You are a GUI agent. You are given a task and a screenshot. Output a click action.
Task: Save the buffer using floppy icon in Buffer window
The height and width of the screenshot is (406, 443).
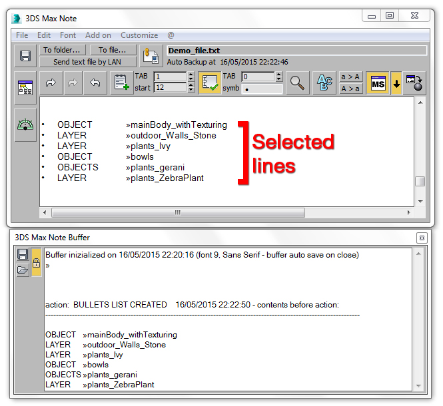pyautogui.click(x=23, y=254)
